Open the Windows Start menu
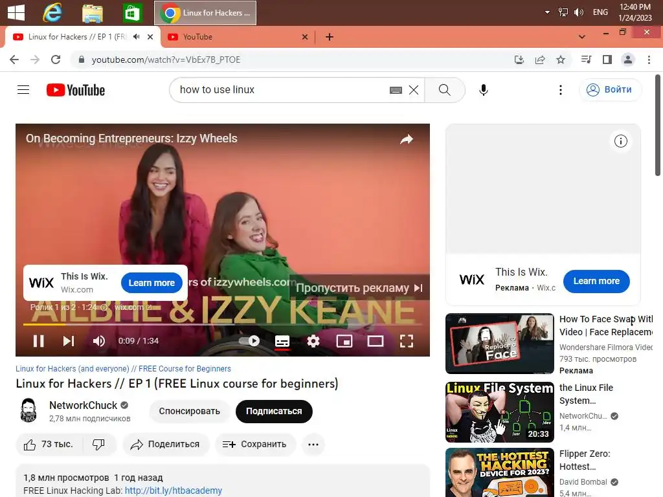 coord(16,12)
